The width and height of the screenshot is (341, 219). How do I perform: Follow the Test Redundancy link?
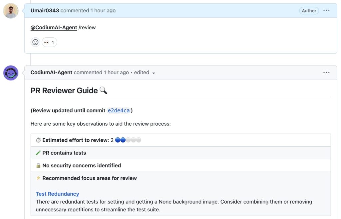57,194
